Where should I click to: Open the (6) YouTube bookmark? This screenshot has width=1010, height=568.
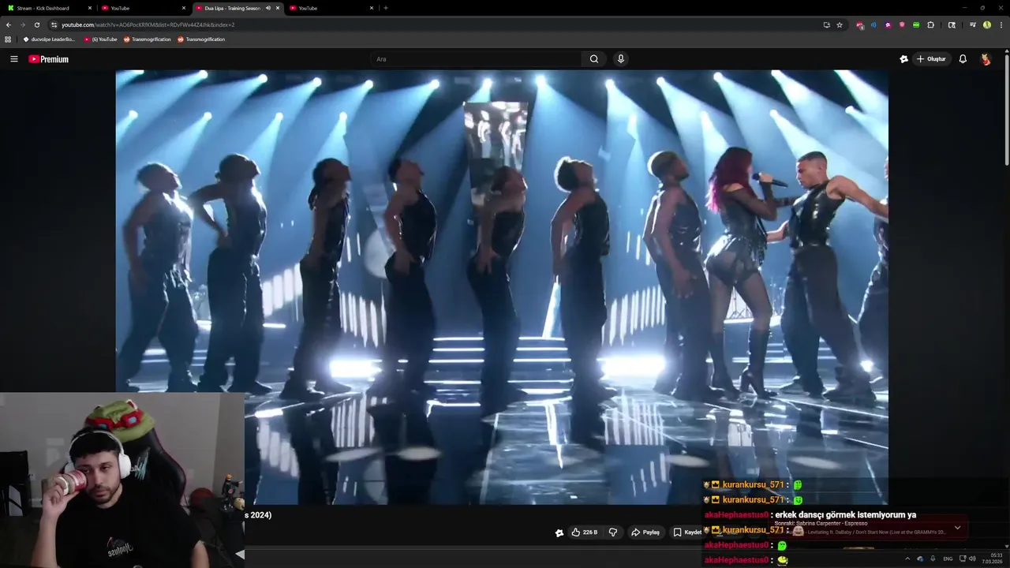click(x=100, y=39)
